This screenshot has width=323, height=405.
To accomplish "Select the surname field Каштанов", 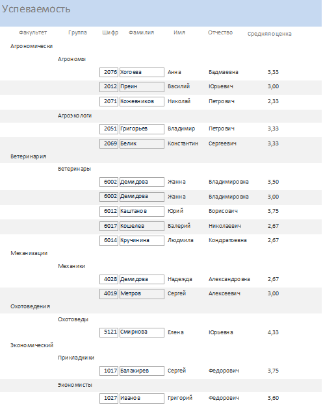I will pos(142,212).
